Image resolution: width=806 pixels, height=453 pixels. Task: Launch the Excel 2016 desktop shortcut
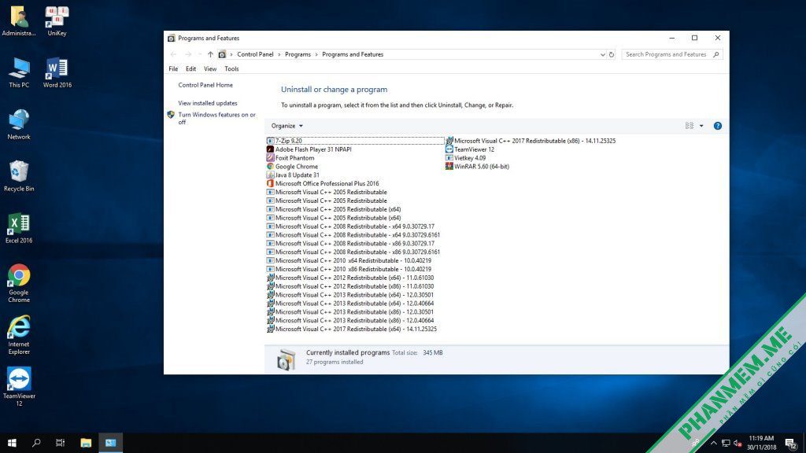[x=19, y=228]
